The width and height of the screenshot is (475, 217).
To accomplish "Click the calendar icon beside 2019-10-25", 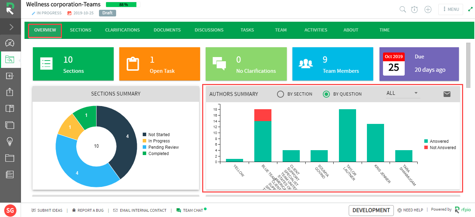I will [69, 13].
